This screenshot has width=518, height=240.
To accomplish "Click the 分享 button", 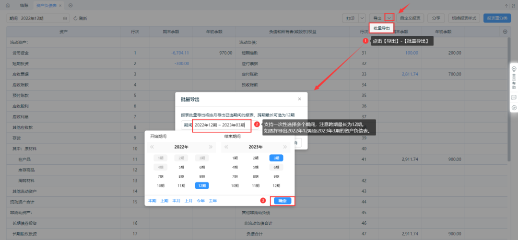I will coord(436,18).
